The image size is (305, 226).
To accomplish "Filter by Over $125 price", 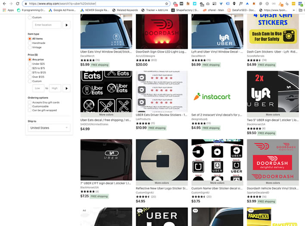I will (30, 77).
